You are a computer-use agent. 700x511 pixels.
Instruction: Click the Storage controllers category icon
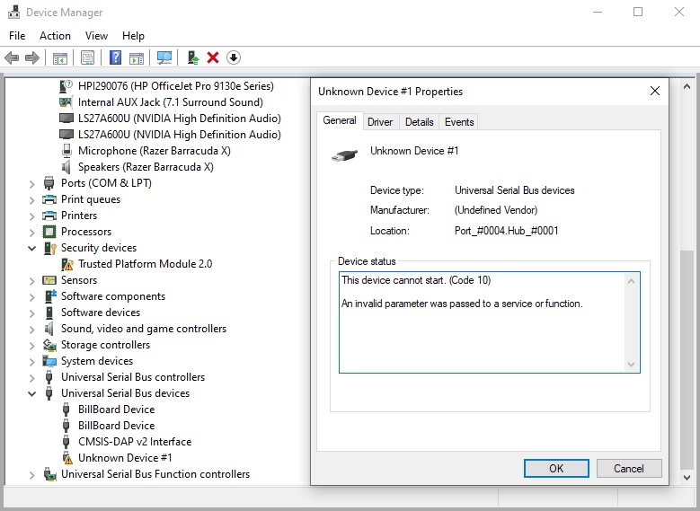click(x=49, y=345)
